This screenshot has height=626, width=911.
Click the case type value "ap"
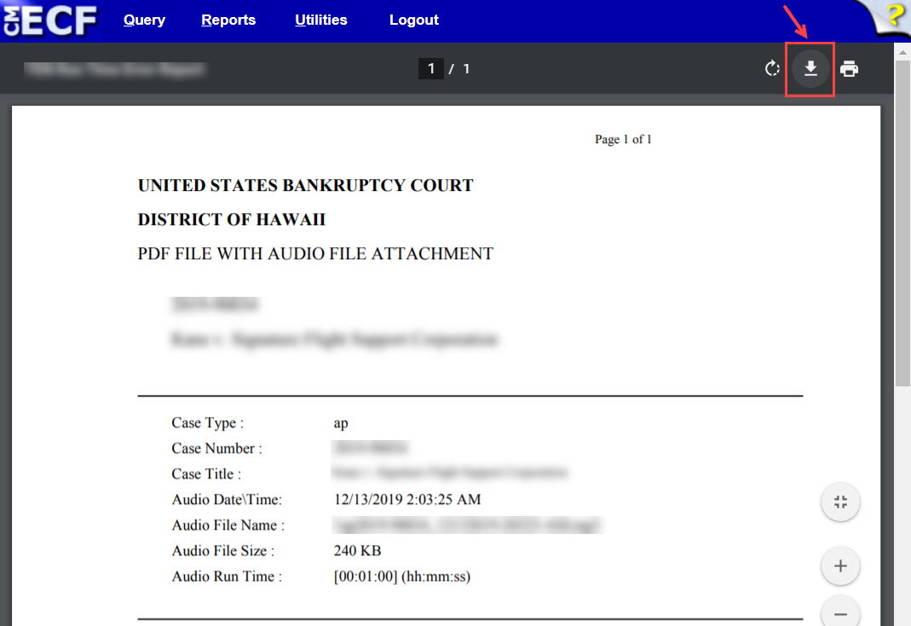[341, 424]
